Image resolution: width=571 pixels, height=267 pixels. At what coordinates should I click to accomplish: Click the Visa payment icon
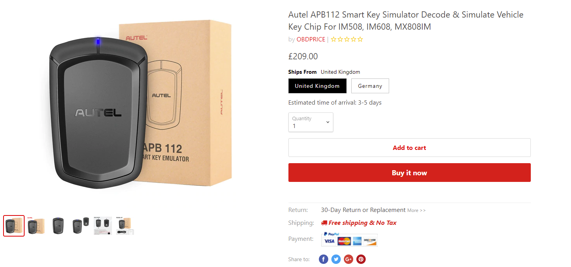point(329,241)
